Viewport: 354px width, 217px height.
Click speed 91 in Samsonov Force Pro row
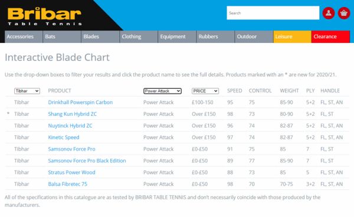[x=230, y=149]
